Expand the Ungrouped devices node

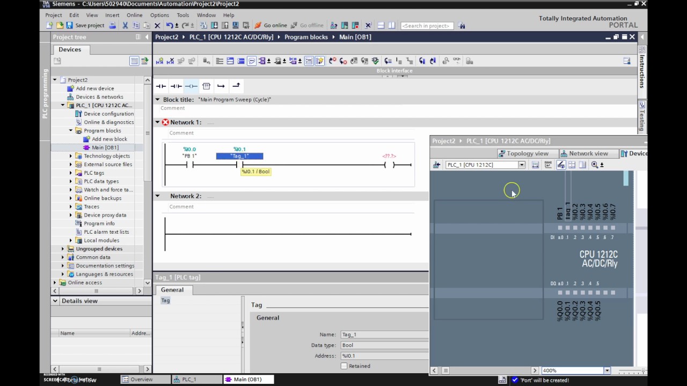click(x=63, y=249)
